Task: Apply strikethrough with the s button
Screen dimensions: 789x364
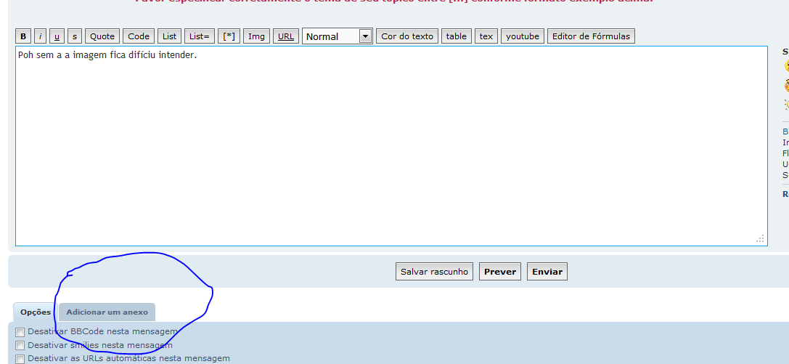Action: (75, 36)
